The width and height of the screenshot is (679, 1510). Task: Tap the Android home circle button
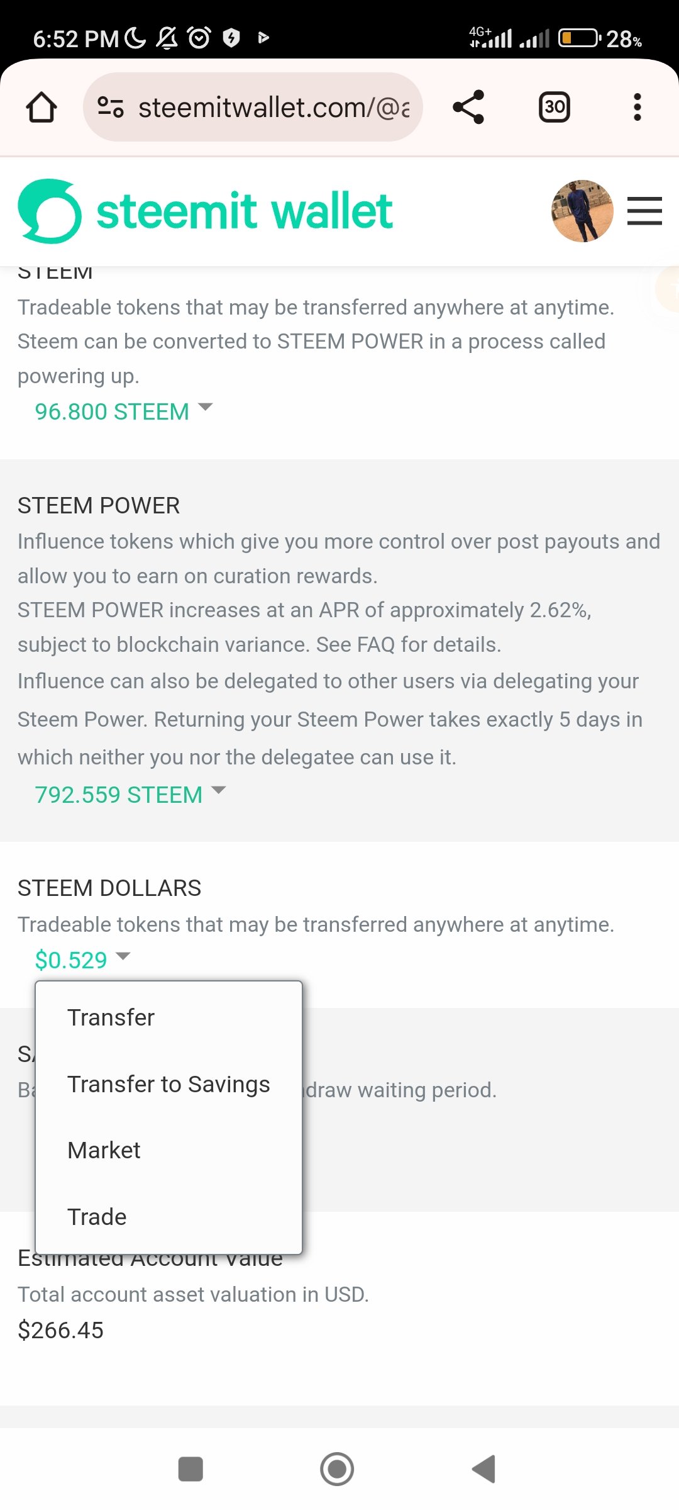tap(337, 1469)
